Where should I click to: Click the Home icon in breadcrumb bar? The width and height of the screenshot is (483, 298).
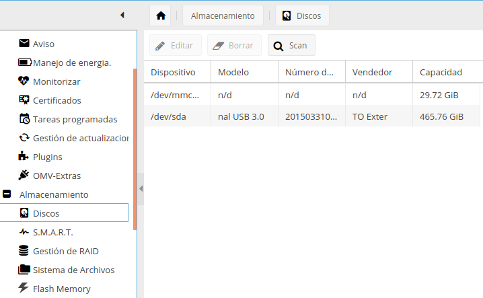(x=160, y=15)
